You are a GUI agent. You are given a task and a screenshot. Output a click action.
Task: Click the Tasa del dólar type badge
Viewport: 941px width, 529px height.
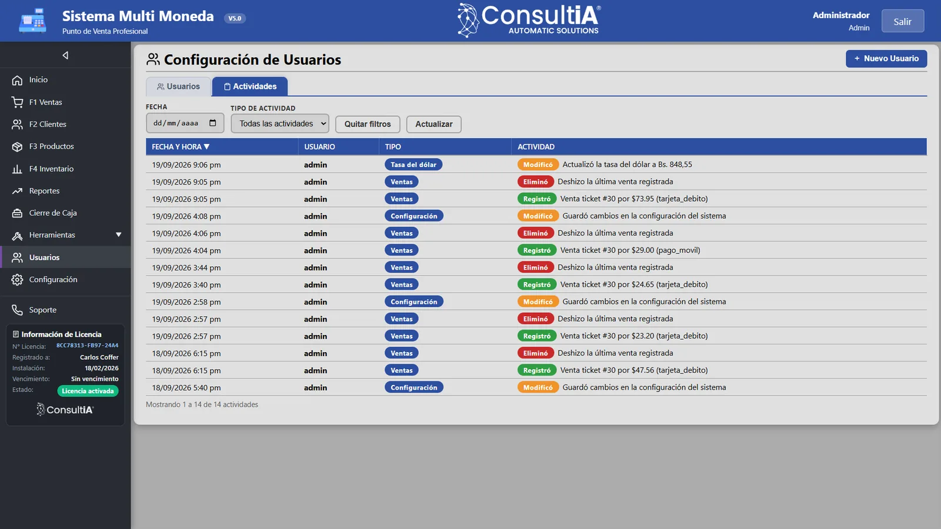(413, 165)
